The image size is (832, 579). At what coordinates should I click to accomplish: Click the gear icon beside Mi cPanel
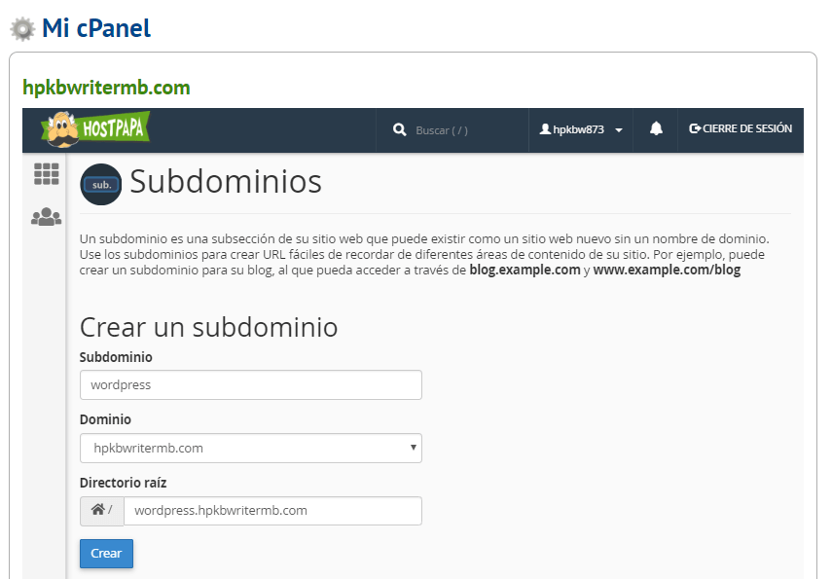pos(22,28)
